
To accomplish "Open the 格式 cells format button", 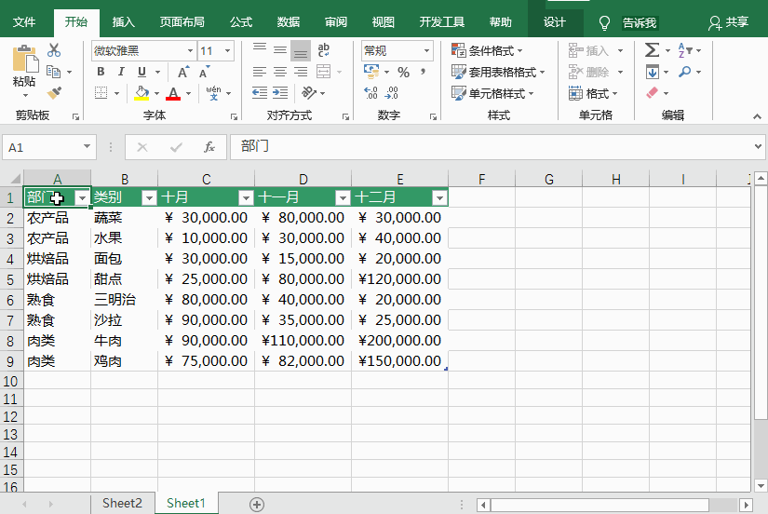I will 593,93.
